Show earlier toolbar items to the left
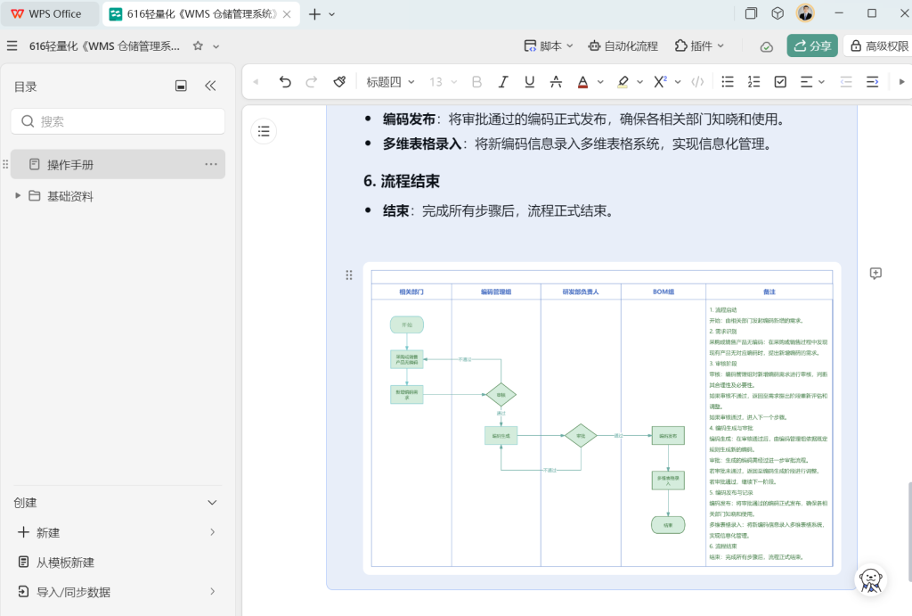Screen dimensions: 912x616 pyautogui.click(x=256, y=82)
